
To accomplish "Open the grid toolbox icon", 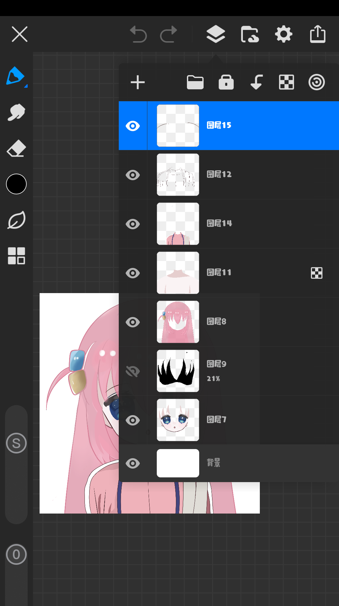I will pyautogui.click(x=16, y=256).
